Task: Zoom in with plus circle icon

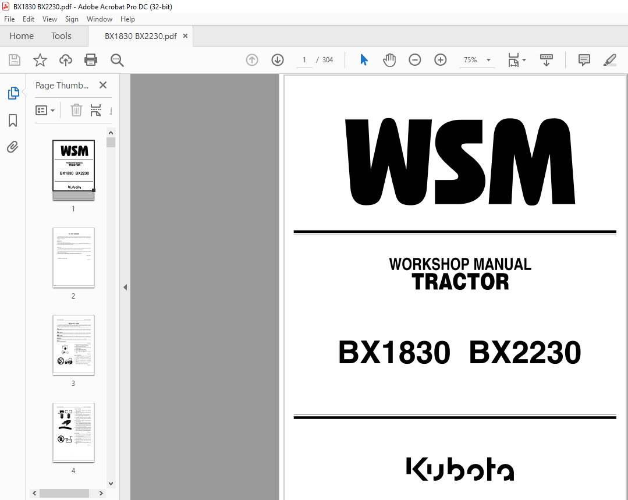Action: click(440, 60)
